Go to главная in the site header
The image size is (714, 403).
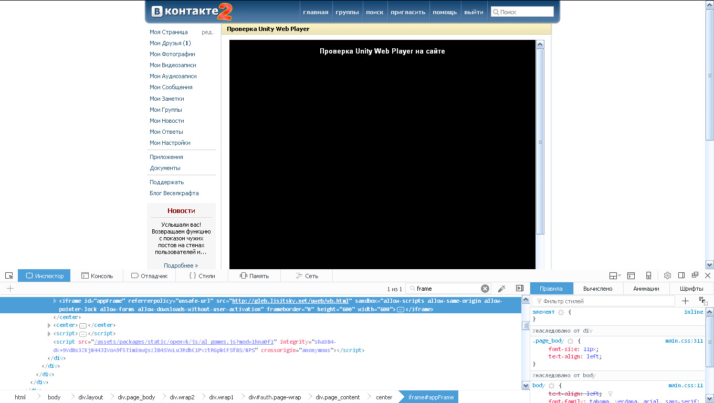316,12
